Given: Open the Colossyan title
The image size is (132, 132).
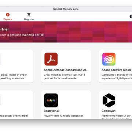Looking at the screenshot, I should pos(109,111).
